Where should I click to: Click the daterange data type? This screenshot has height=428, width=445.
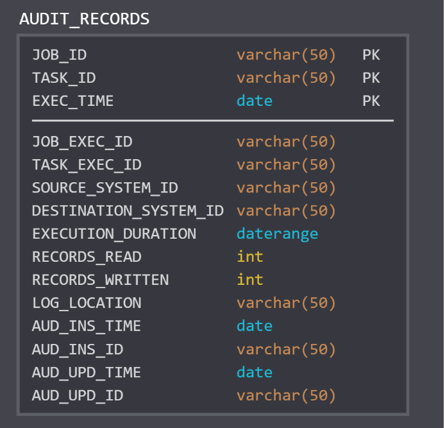[x=277, y=234]
